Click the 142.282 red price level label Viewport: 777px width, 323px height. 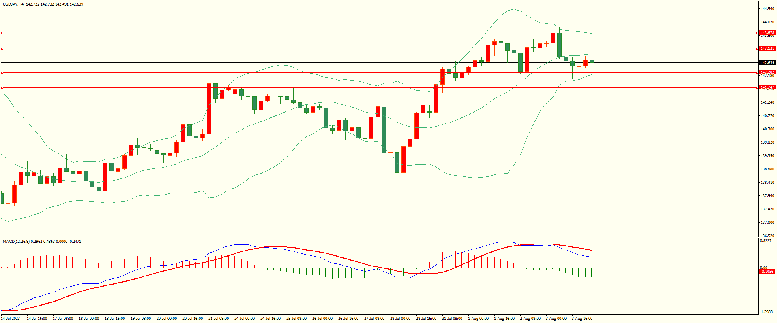(767, 72)
